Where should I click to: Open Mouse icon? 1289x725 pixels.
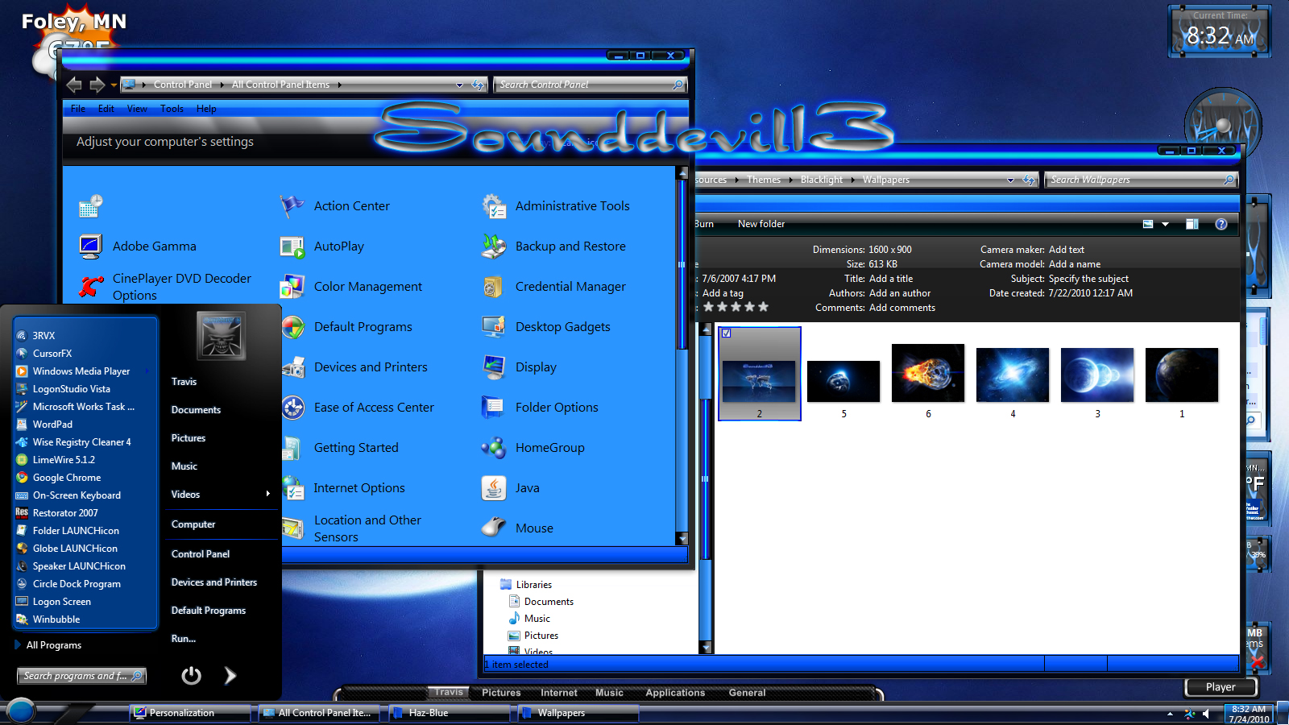point(493,528)
